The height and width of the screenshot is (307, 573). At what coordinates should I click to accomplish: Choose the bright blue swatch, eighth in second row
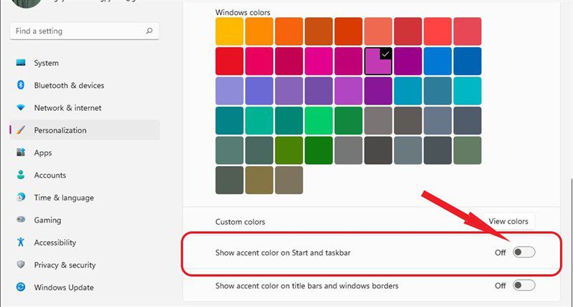tap(438, 61)
